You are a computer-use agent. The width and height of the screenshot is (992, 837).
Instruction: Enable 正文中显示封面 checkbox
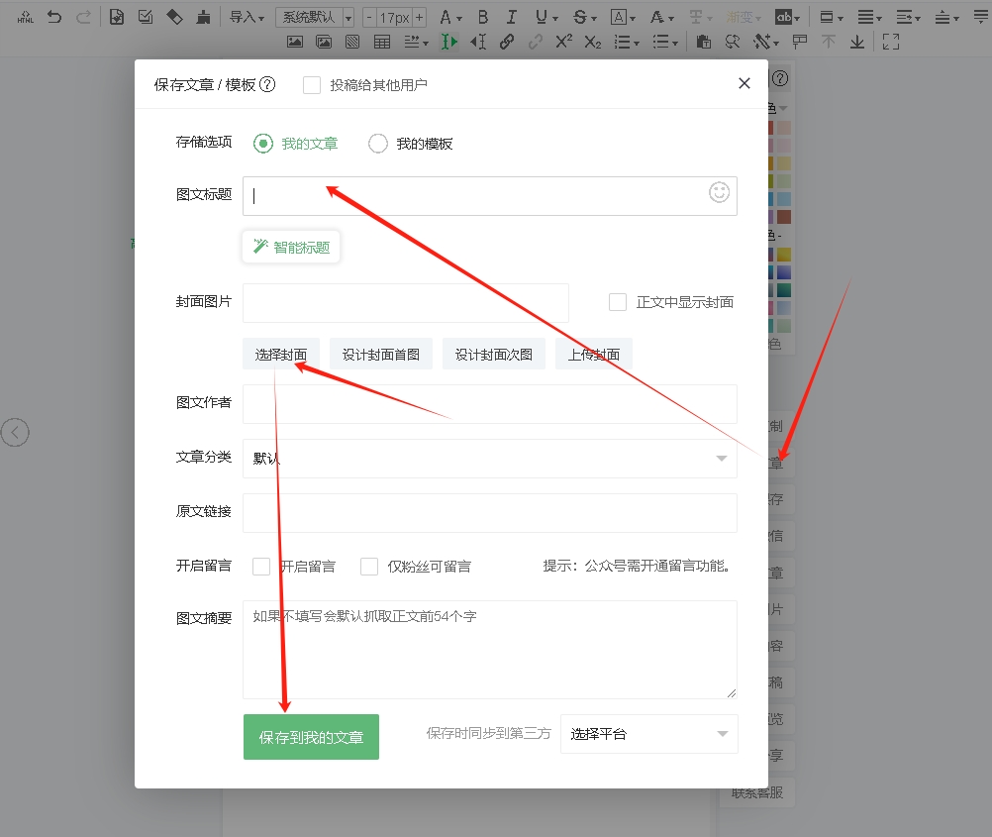[618, 302]
